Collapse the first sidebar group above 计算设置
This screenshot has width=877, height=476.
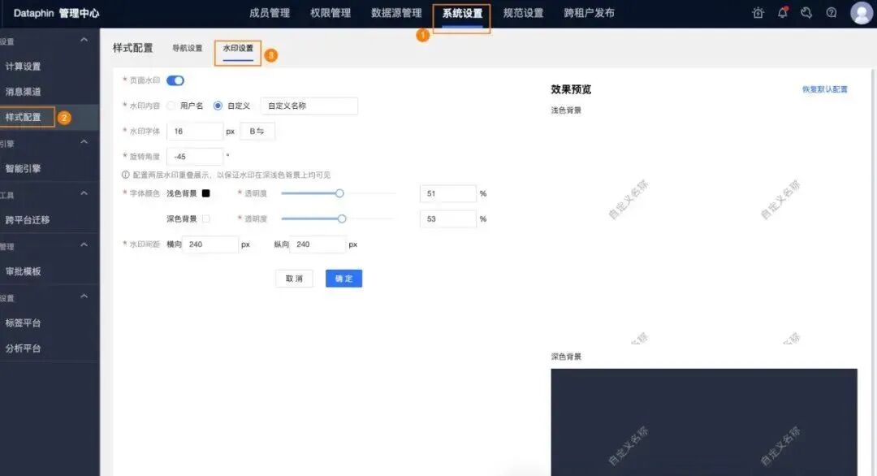[x=84, y=40]
